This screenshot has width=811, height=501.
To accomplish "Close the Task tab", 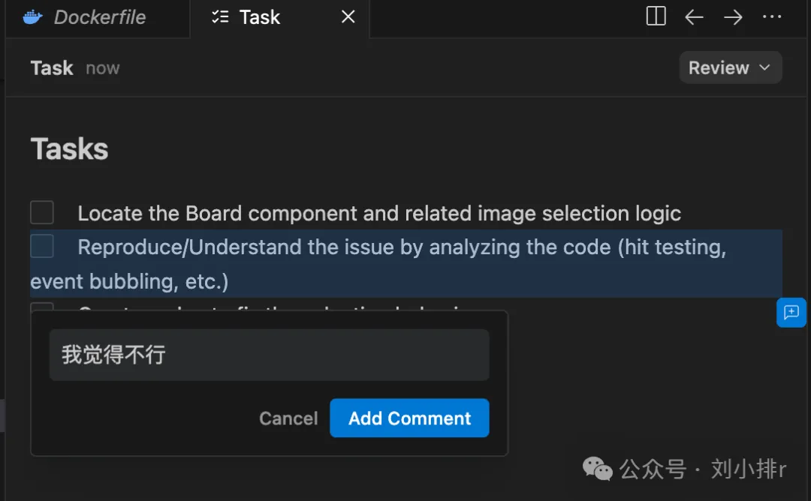I will [x=347, y=16].
